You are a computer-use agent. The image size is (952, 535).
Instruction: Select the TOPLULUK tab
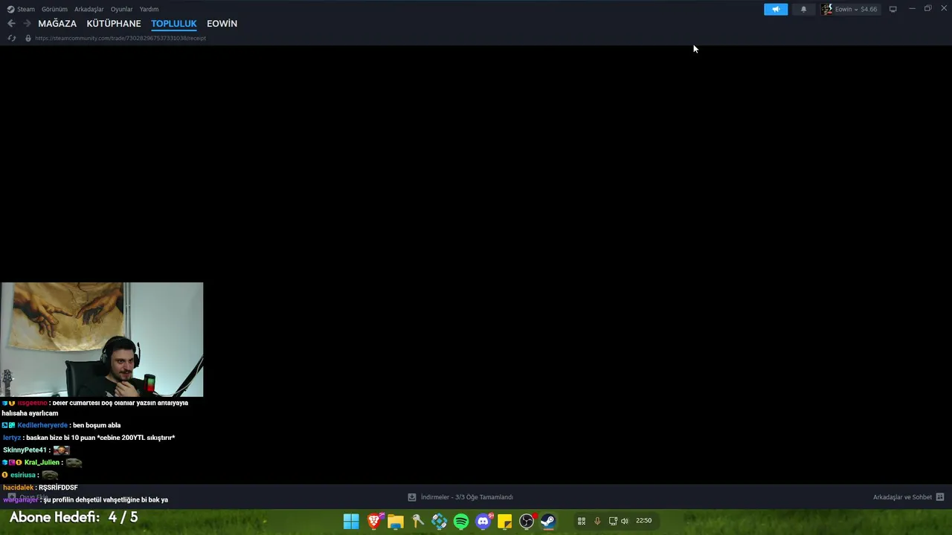pos(173,24)
